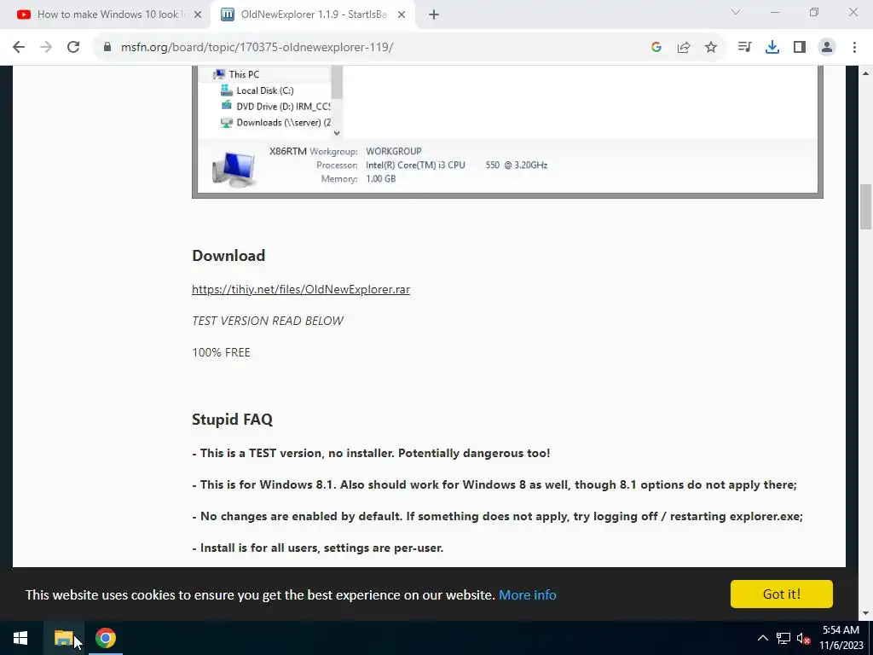Open network status tray icon
Viewport: 873px width, 655px height.
click(783, 638)
